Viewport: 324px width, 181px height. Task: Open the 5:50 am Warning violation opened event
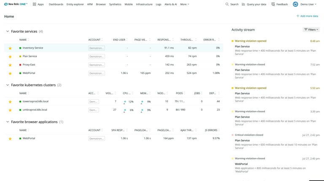[251, 88]
